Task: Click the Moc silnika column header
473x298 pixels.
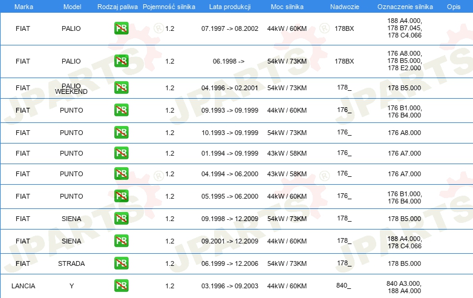Action: [x=287, y=7]
